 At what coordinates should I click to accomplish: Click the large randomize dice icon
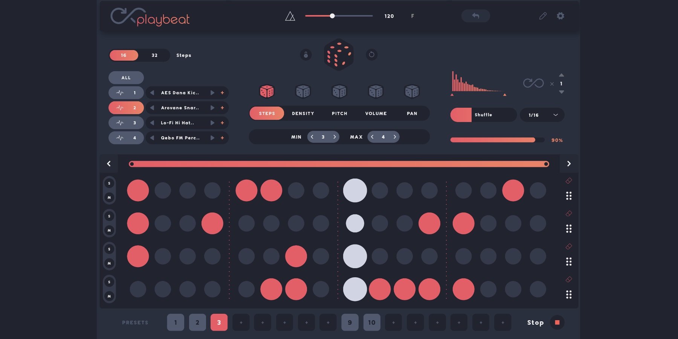click(339, 55)
